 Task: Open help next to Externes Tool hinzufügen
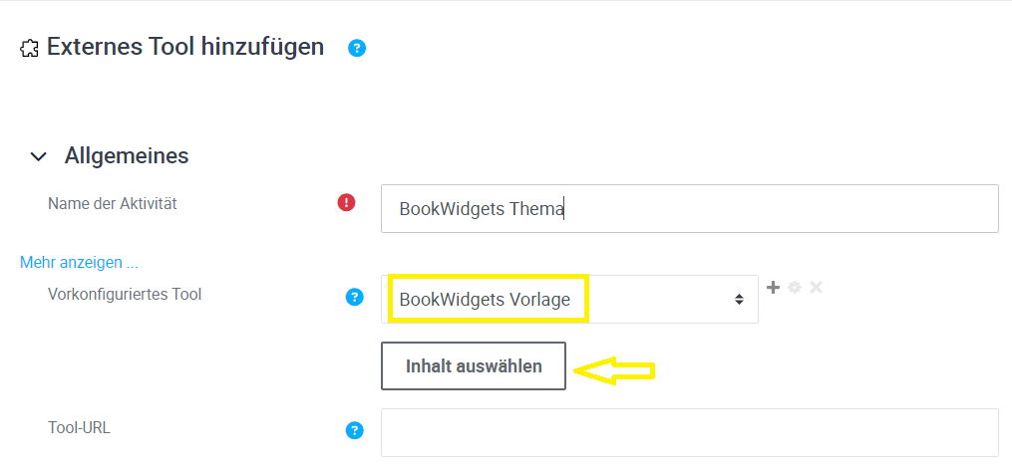pyautogui.click(x=356, y=48)
